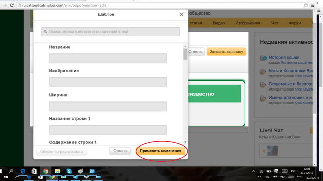Click the dialog scrollbar down arrow
323x181 pixels.
point(185,142)
